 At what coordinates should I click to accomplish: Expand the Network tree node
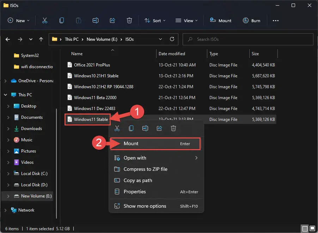(x=6, y=210)
